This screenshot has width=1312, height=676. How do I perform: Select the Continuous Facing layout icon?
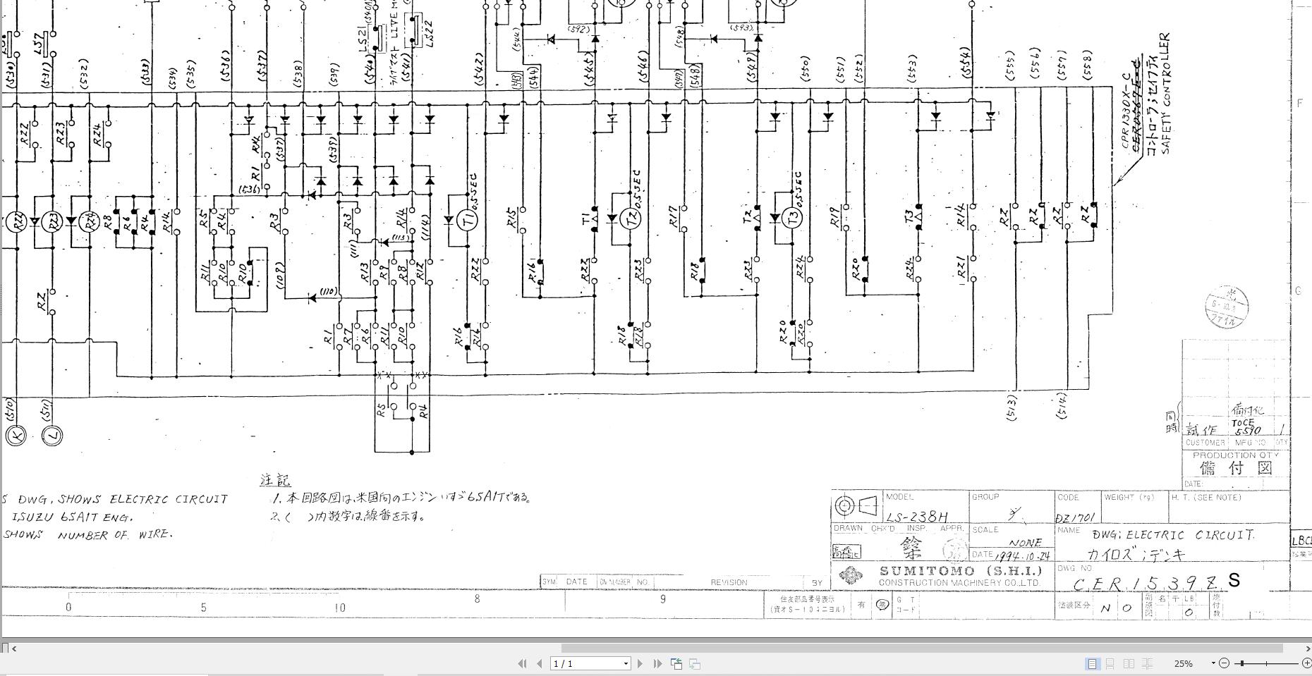point(1148,664)
